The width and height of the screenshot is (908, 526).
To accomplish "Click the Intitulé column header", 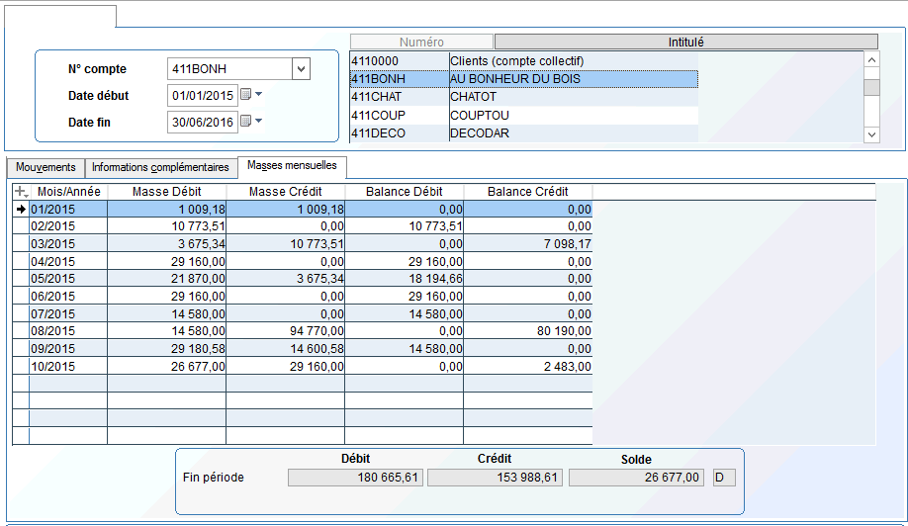I will pos(685,42).
